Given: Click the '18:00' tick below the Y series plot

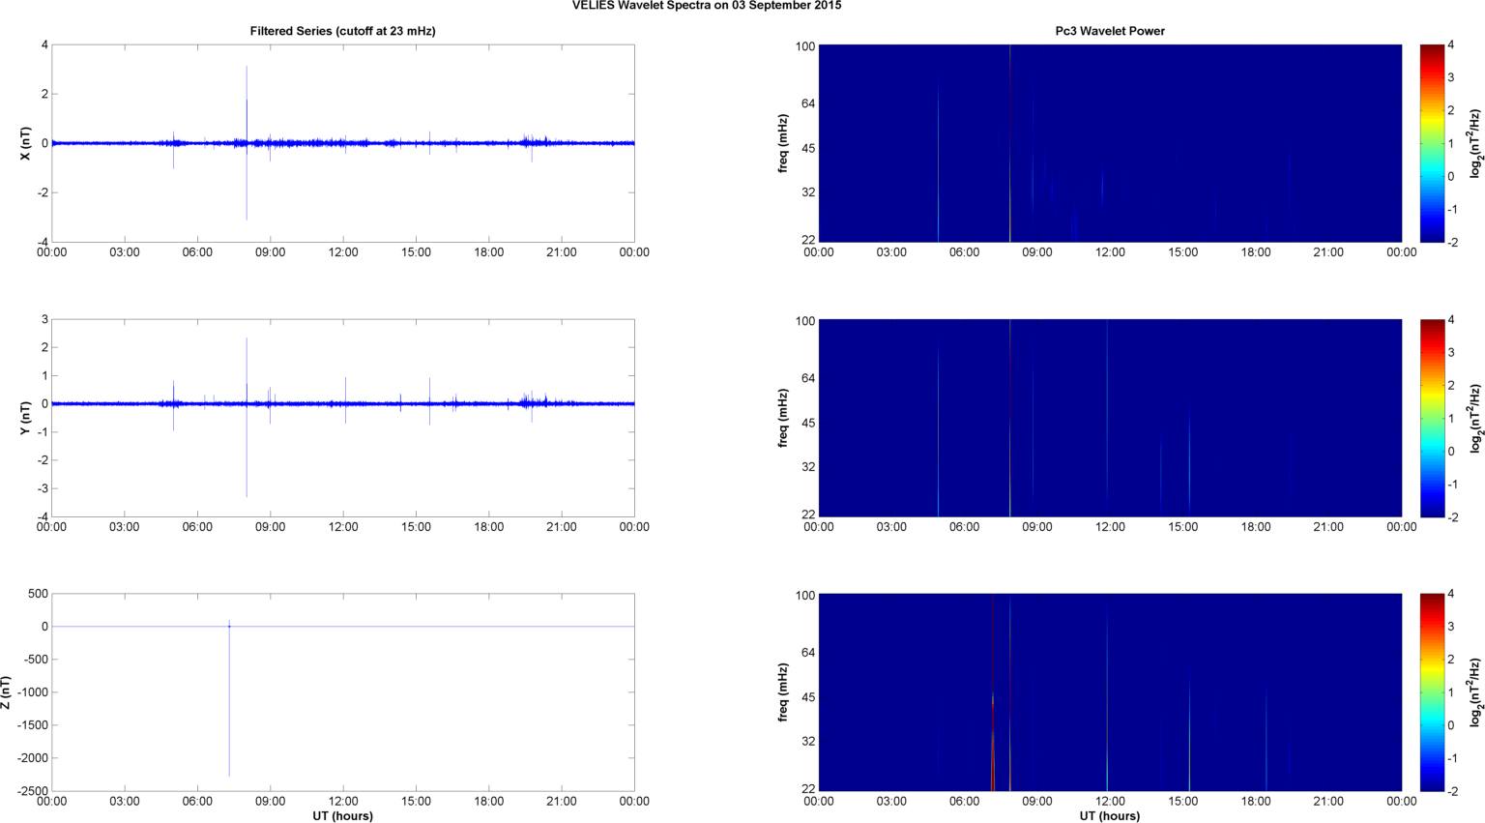Looking at the screenshot, I should (x=488, y=527).
